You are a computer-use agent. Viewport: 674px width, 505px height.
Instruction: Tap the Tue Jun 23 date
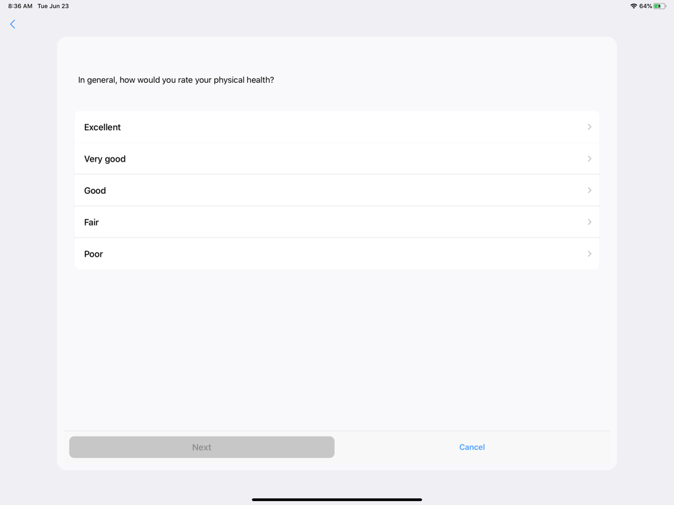pyautogui.click(x=53, y=6)
